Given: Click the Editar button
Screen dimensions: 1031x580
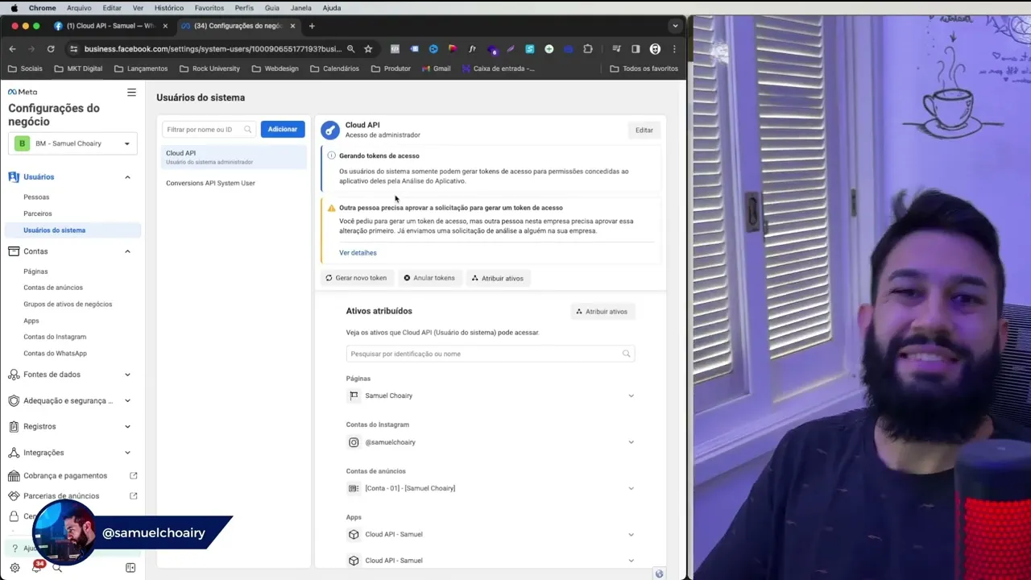Looking at the screenshot, I should (x=644, y=130).
